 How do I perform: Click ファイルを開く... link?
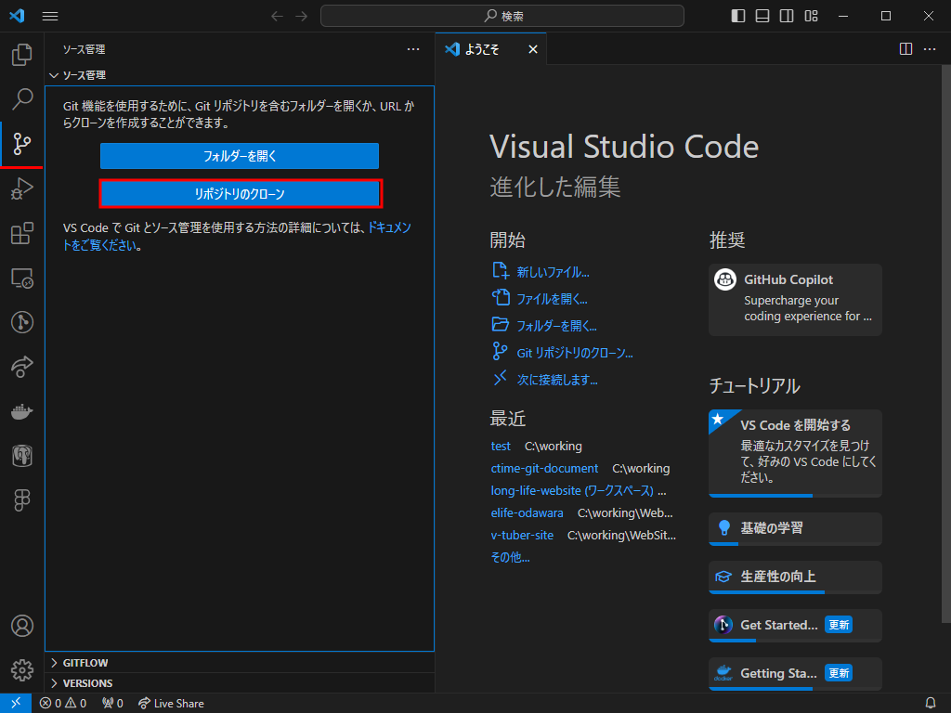[x=552, y=299]
